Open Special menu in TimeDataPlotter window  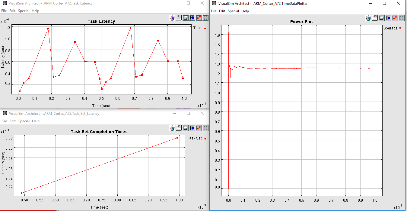pyautogui.click(x=233, y=11)
